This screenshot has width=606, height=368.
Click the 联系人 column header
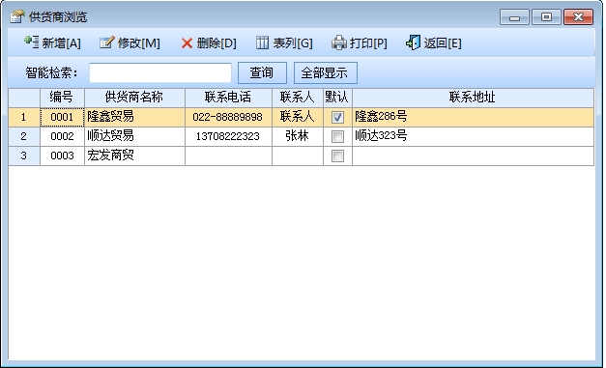coord(298,98)
